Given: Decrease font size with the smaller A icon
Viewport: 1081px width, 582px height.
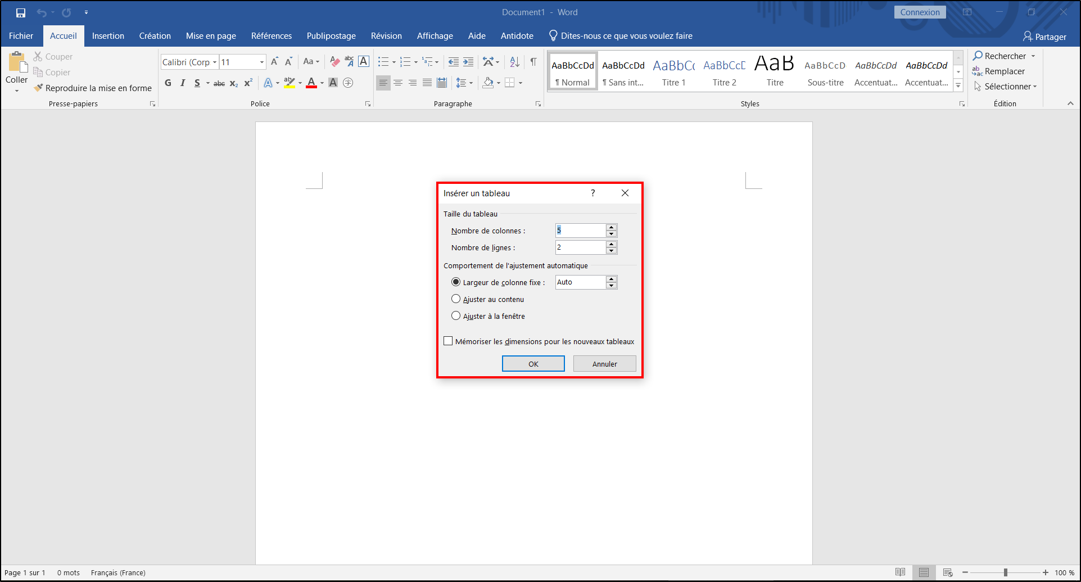Looking at the screenshot, I should click(288, 62).
